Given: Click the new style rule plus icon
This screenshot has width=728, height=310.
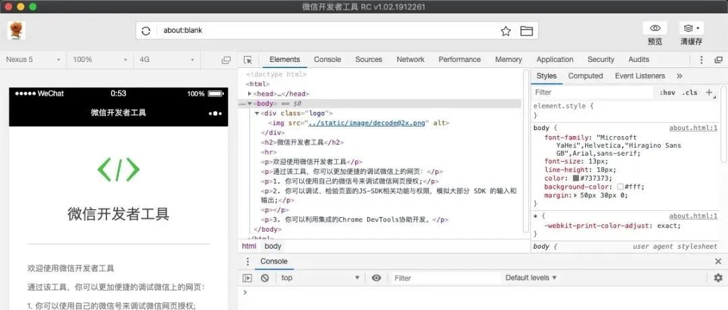Looking at the screenshot, I should (x=709, y=92).
